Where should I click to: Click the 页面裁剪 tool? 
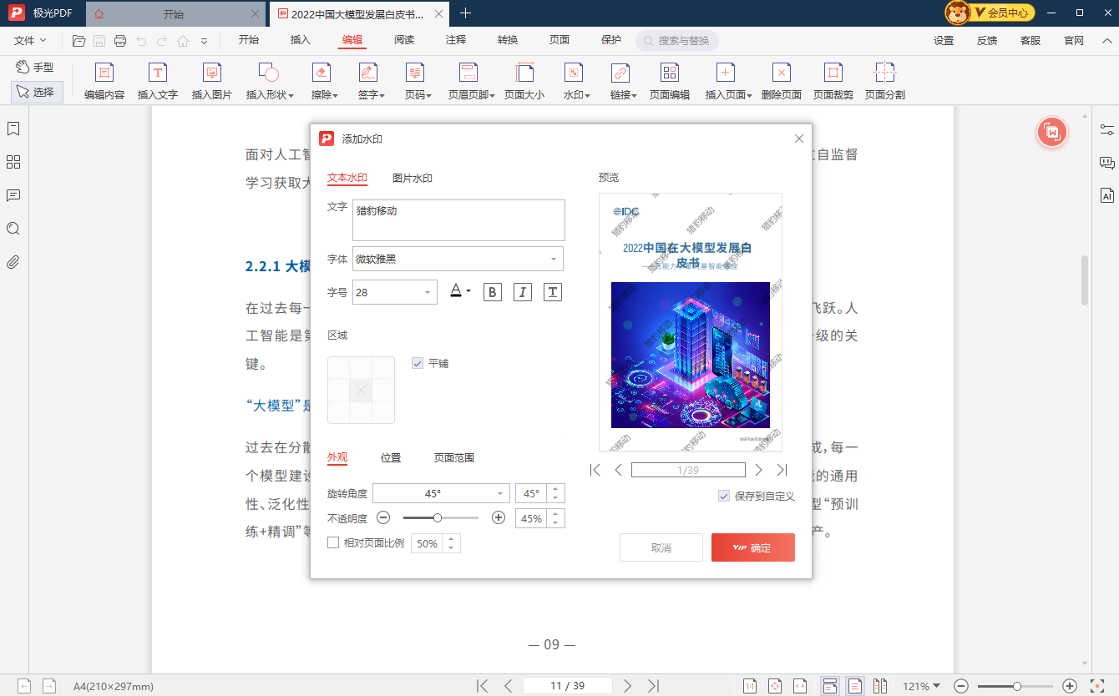[x=833, y=81]
